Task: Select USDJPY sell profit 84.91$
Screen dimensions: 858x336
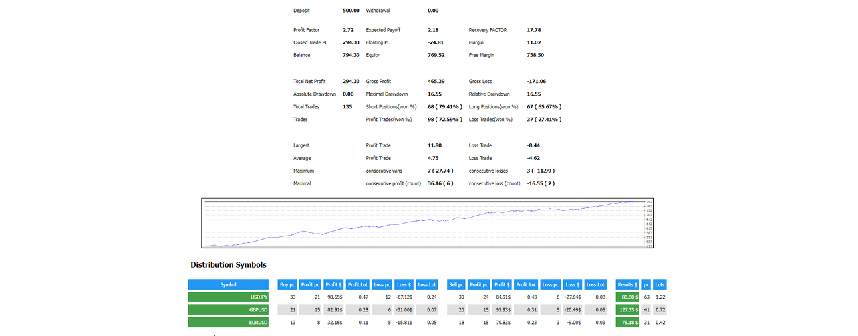Action: (x=503, y=297)
